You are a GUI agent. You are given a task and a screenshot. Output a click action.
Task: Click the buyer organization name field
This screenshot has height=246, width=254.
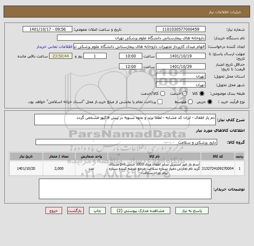click(x=131, y=38)
